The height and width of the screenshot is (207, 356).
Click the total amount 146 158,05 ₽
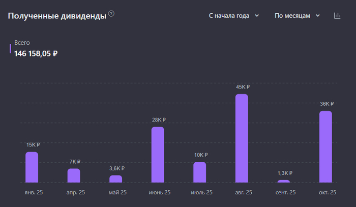36,53
